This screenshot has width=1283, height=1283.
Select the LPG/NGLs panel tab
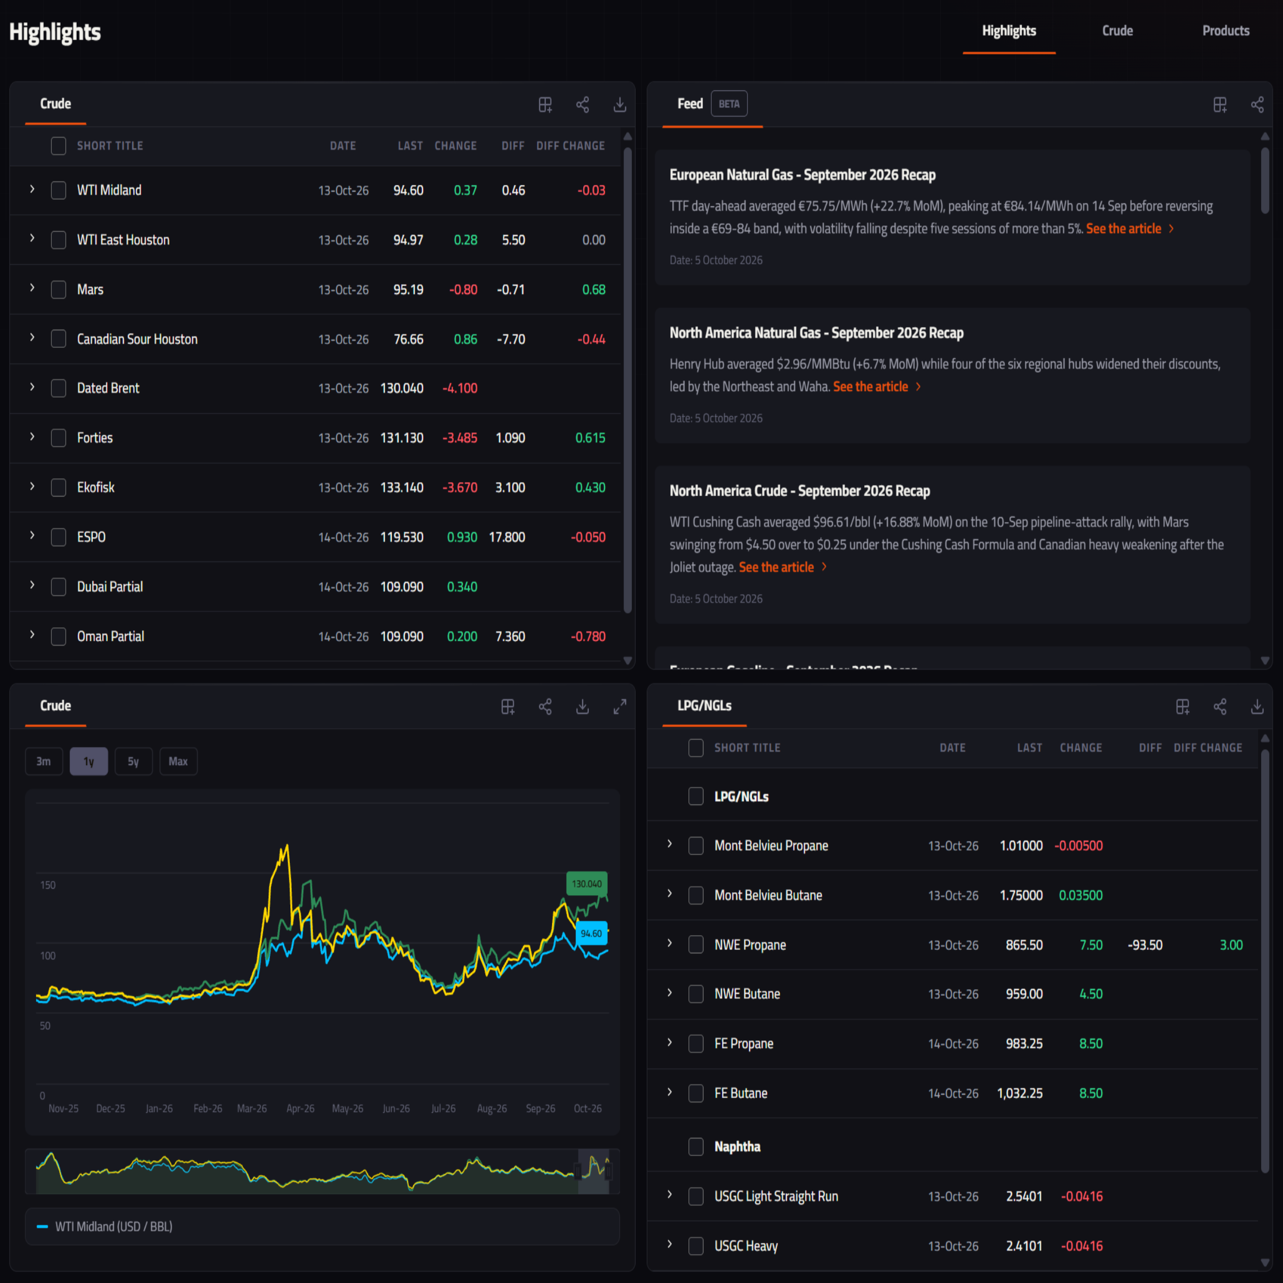704,706
